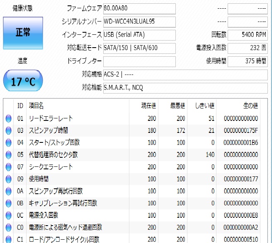Click the 正常 health status button
The width and height of the screenshot is (272, 243).
[23, 33]
